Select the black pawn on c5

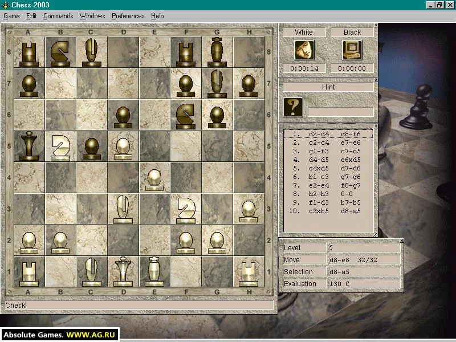click(x=92, y=149)
